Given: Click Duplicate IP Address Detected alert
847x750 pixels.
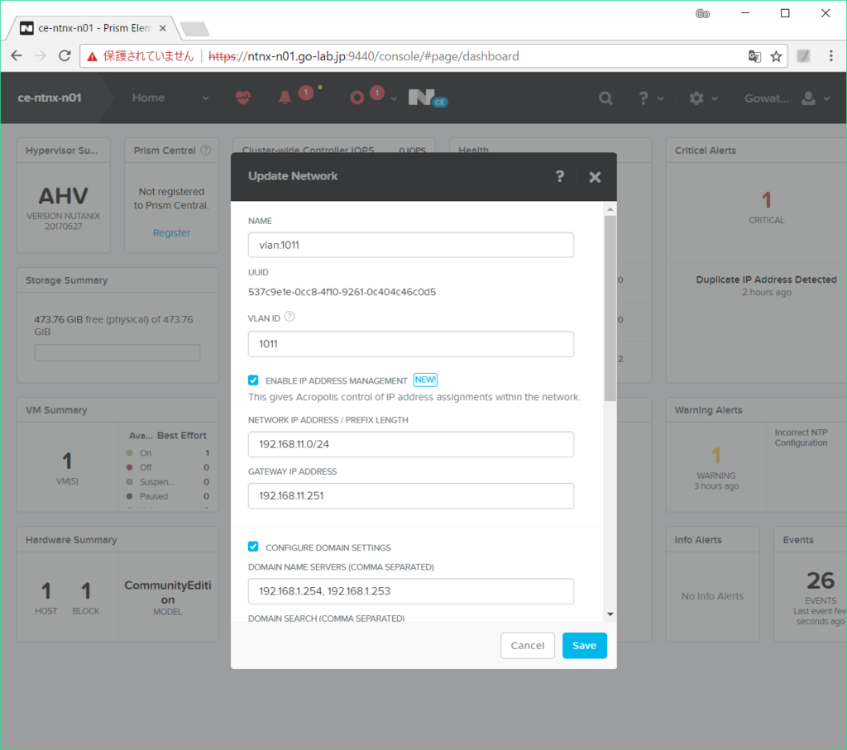Looking at the screenshot, I should 766,279.
